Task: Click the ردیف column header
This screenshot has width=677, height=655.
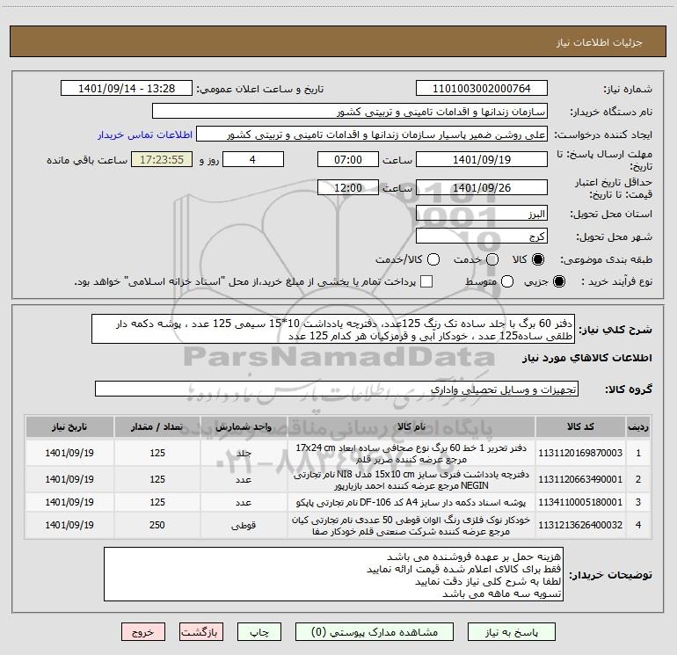Action: click(638, 427)
